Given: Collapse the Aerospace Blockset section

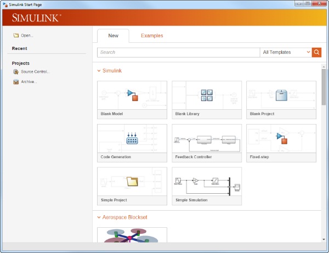Looking at the screenshot, I should 99,217.
